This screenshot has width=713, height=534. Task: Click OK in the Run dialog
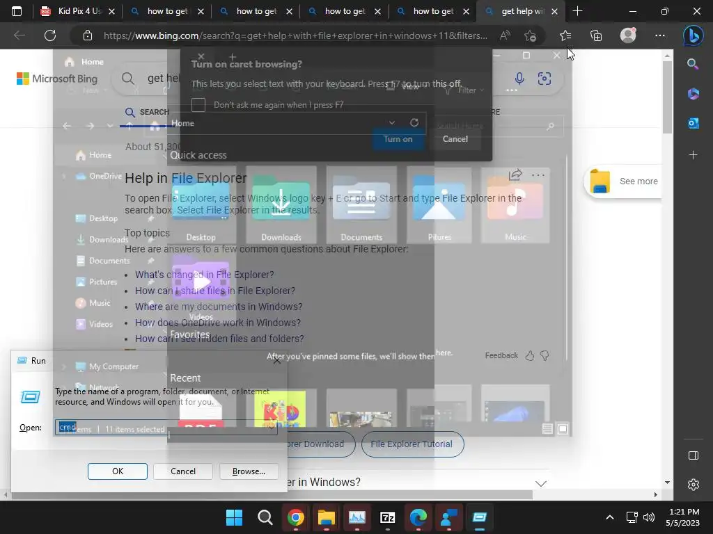coord(117,471)
